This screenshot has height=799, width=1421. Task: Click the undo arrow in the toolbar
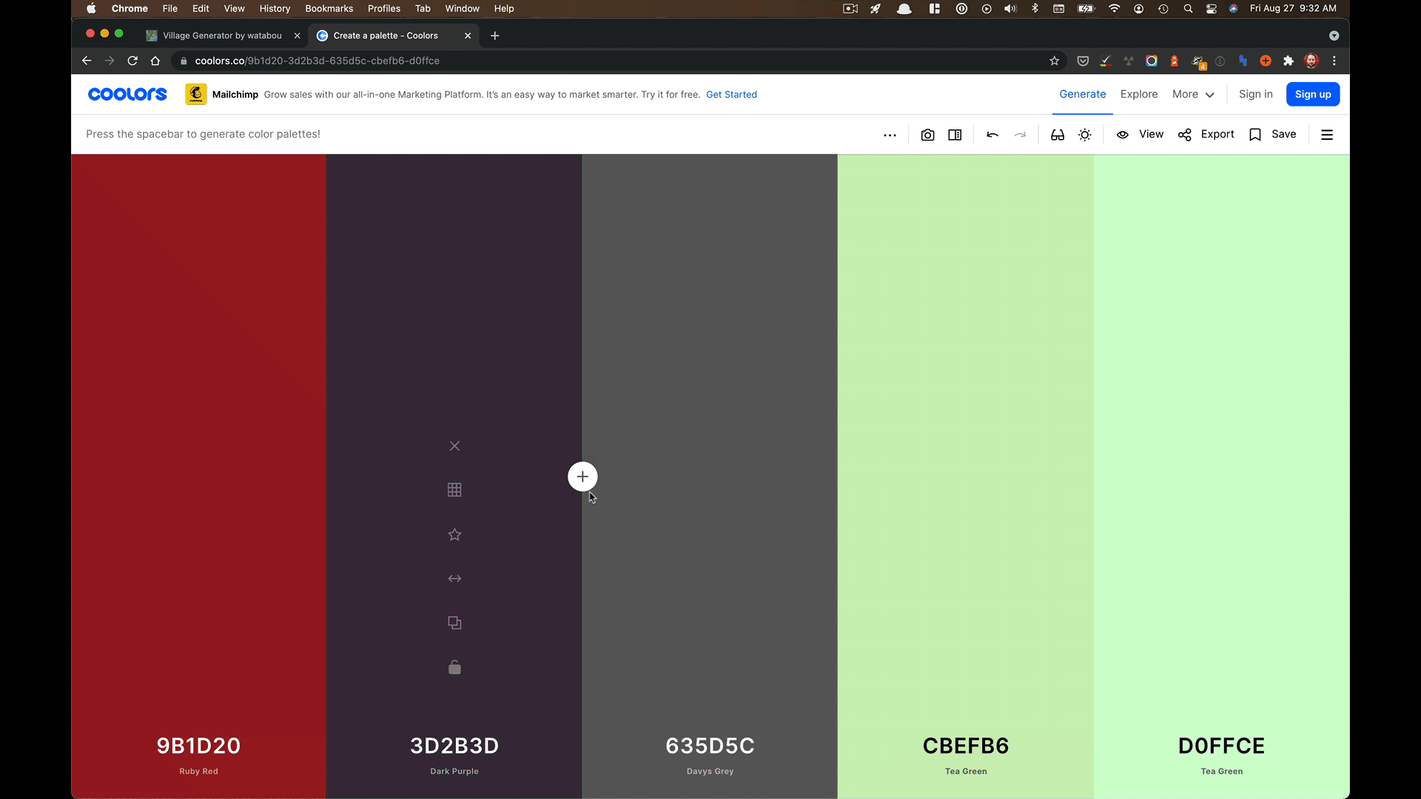(992, 135)
